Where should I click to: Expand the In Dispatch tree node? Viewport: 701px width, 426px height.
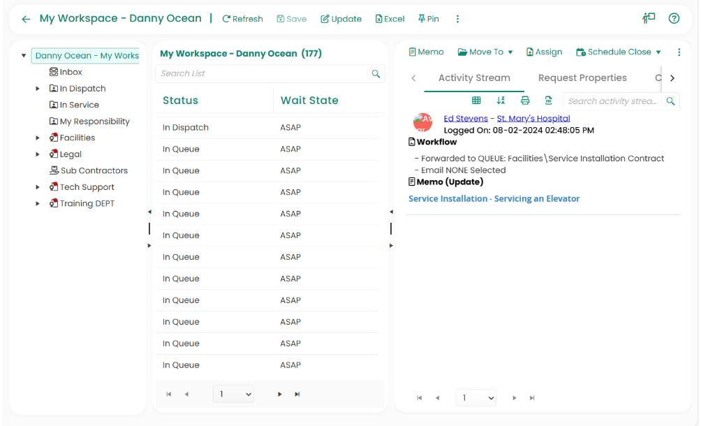(38, 89)
